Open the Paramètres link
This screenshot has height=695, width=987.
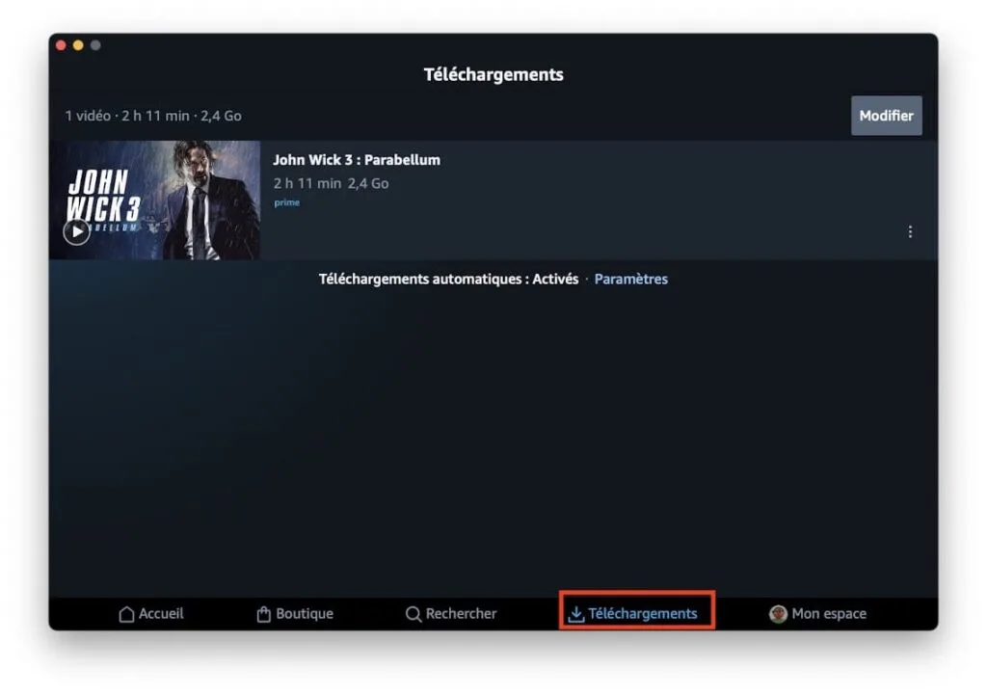631,279
